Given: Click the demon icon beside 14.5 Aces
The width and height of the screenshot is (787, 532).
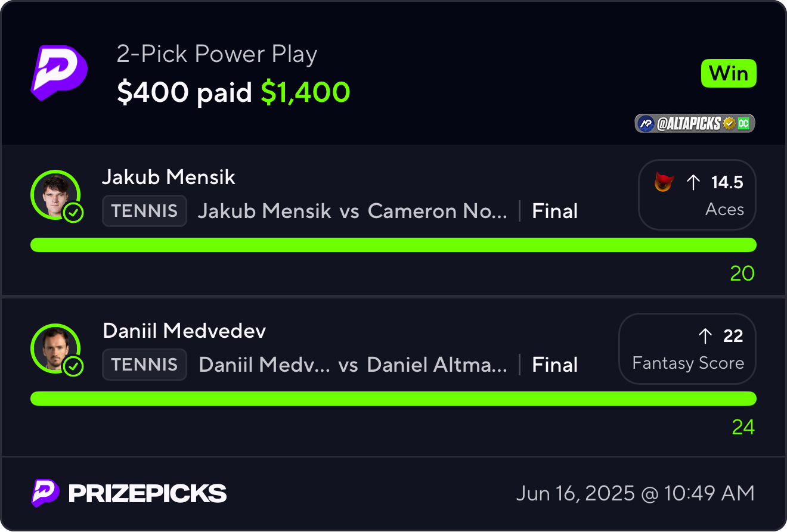Looking at the screenshot, I should tap(663, 182).
